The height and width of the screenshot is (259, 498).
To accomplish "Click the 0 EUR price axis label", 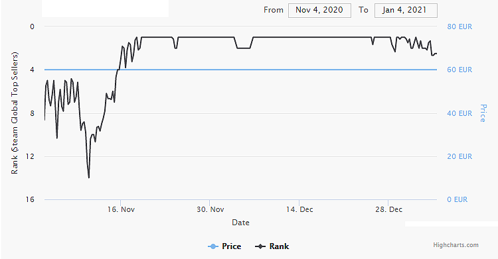I will coord(457,200).
